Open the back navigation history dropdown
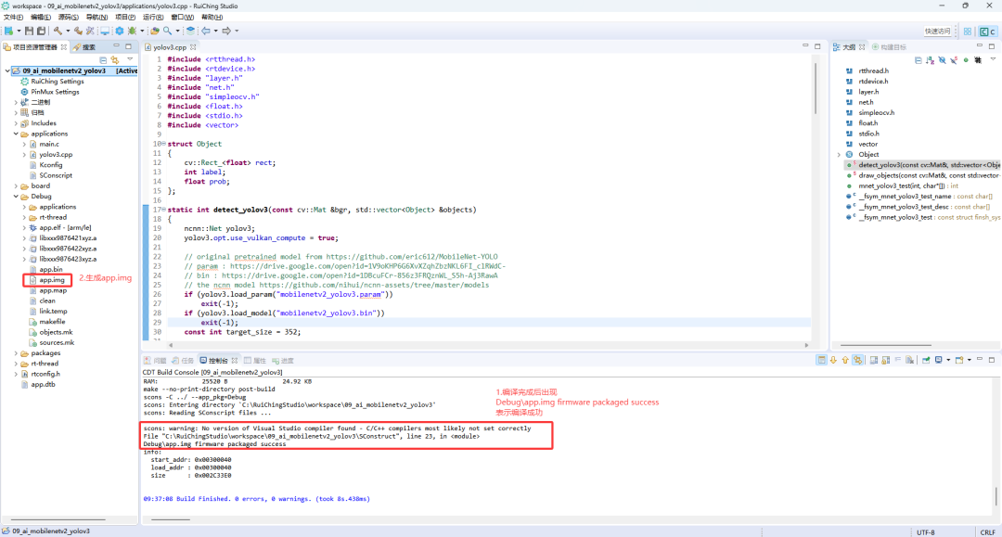Viewport: 1002px width, 537px height. [216, 31]
